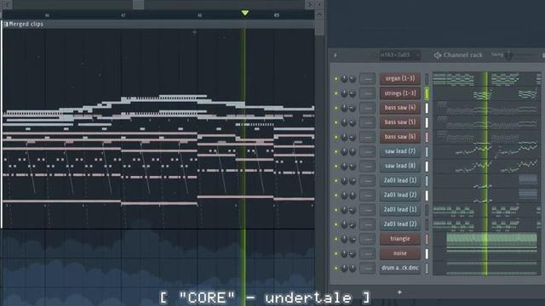Mute the bass saw (6) channel
The height and width of the screenshot is (306, 545).
tap(336, 137)
